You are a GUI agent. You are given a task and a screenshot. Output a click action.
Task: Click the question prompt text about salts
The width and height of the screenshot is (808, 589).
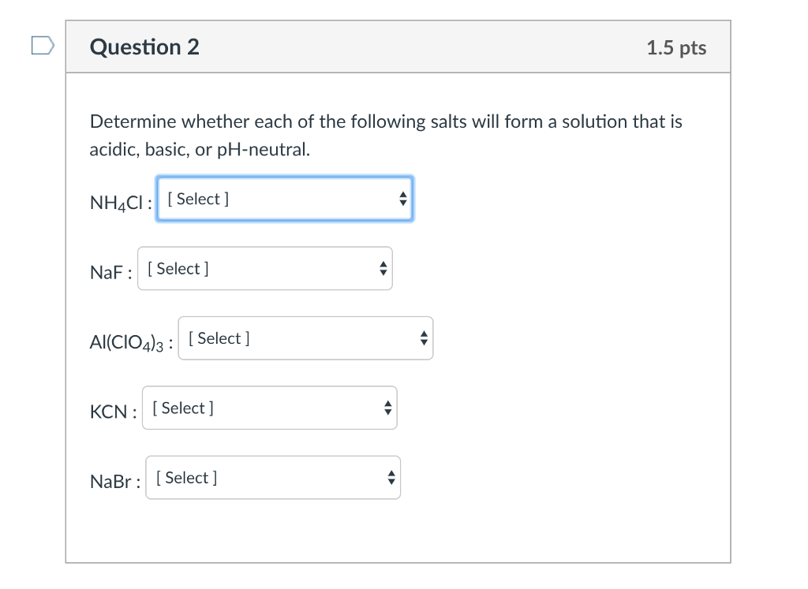tap(386, 135)
